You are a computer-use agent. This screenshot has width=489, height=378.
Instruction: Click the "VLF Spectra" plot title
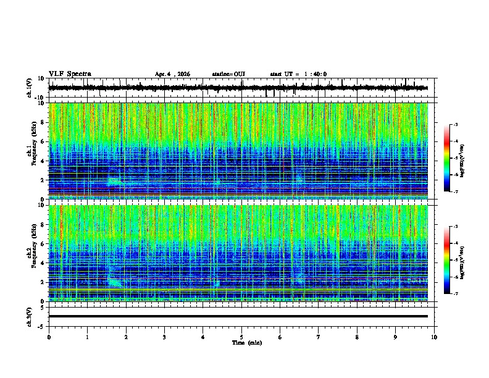point(70,74)
